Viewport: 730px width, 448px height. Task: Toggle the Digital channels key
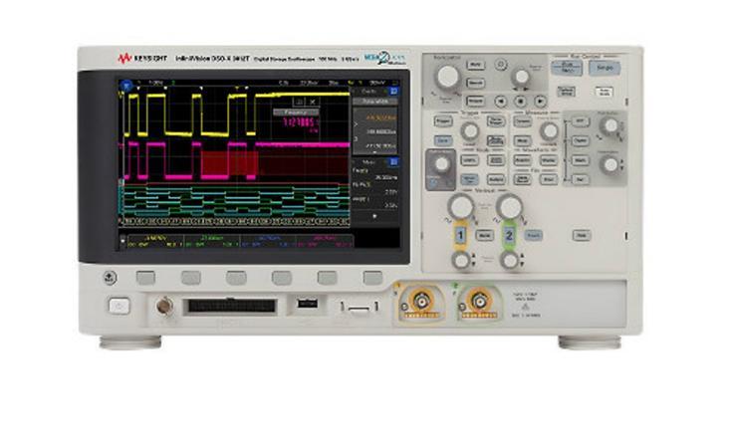click(580, 140)
